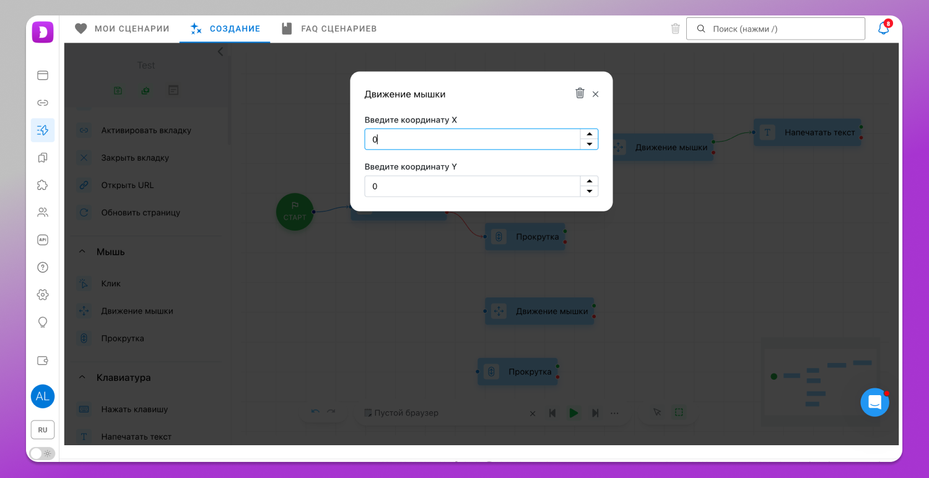This screenshot has height=478, width=929.
Task: Step forward with next control
Action: point(595,413)
